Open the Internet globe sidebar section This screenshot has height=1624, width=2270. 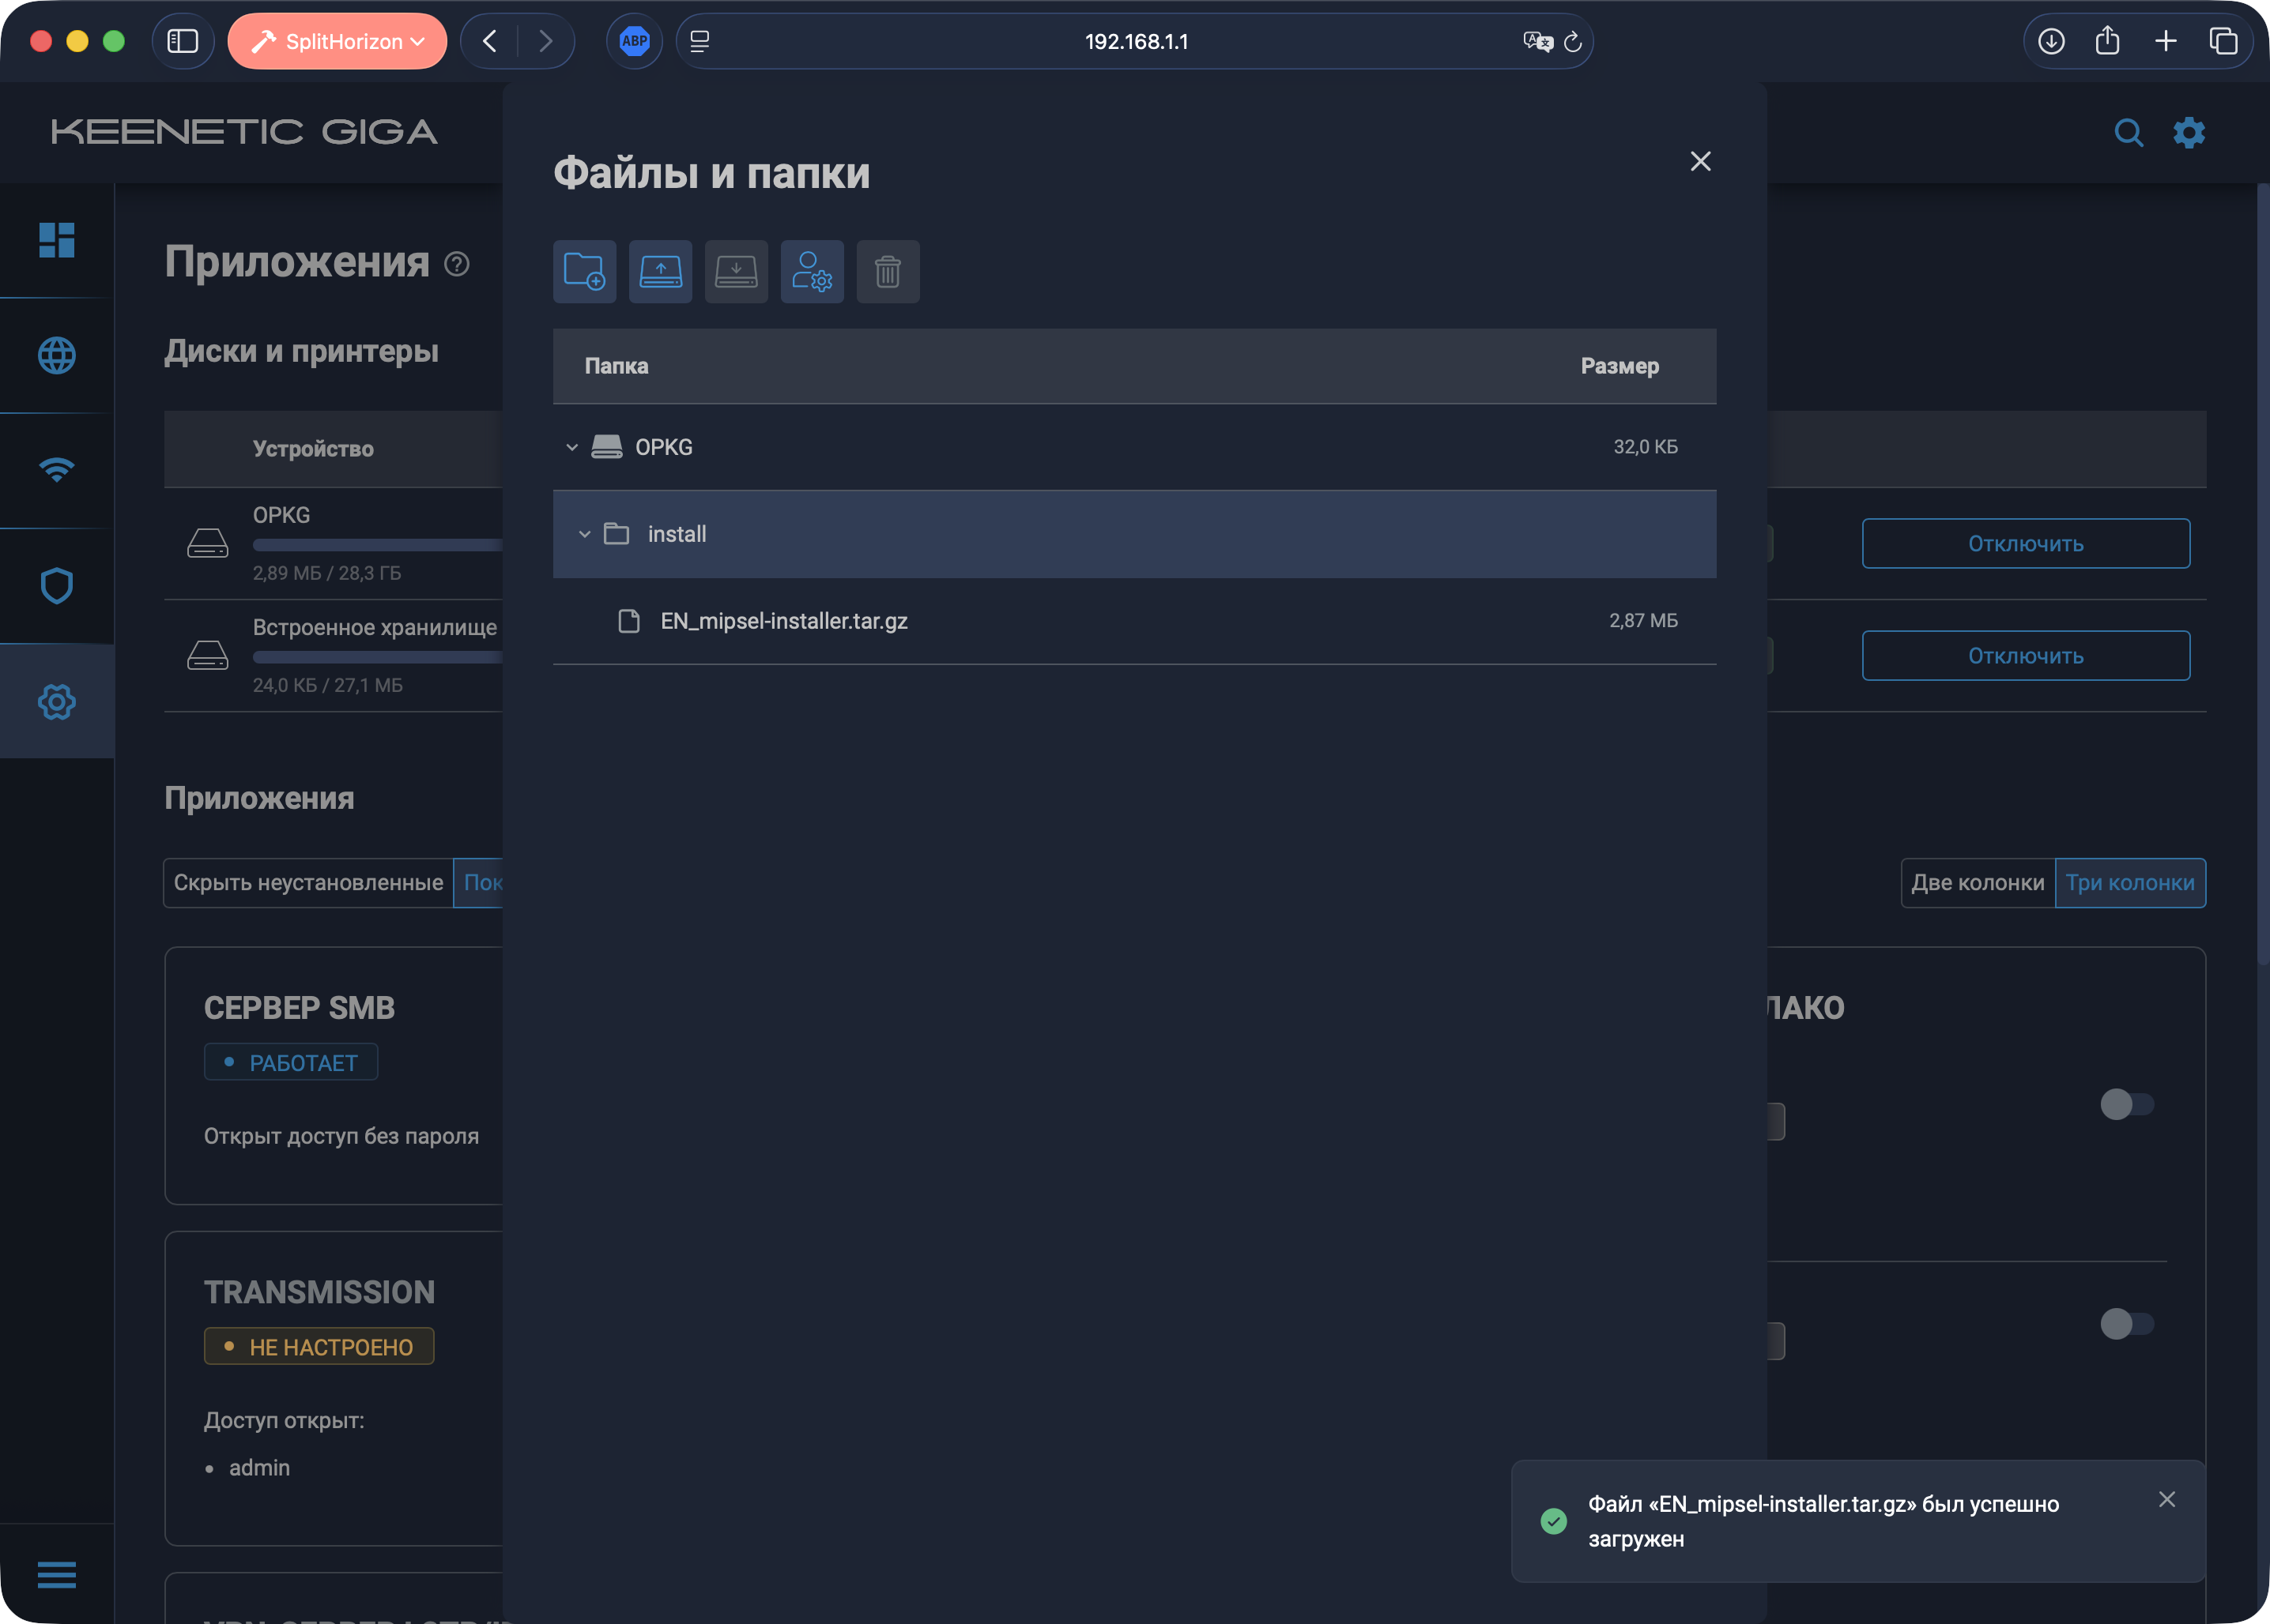57,355
